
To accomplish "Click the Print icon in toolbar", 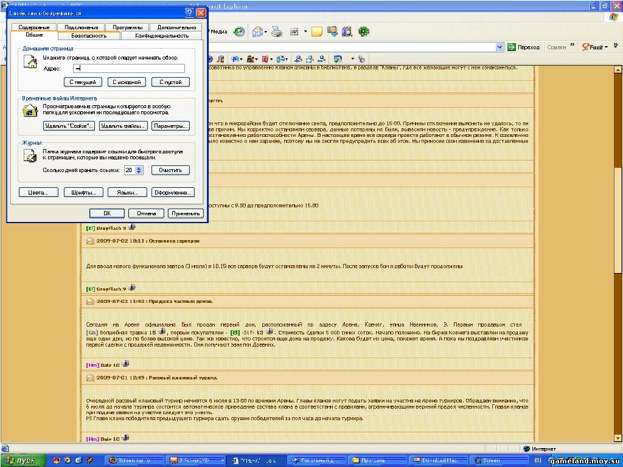I will pos(277,32).
